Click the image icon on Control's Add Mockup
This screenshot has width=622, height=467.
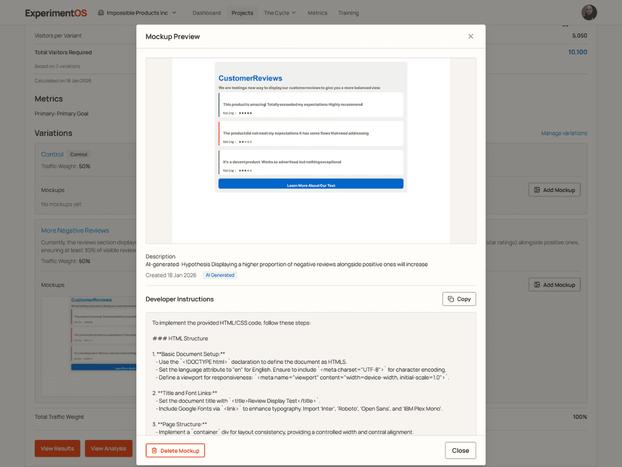[x=537, y=190]
